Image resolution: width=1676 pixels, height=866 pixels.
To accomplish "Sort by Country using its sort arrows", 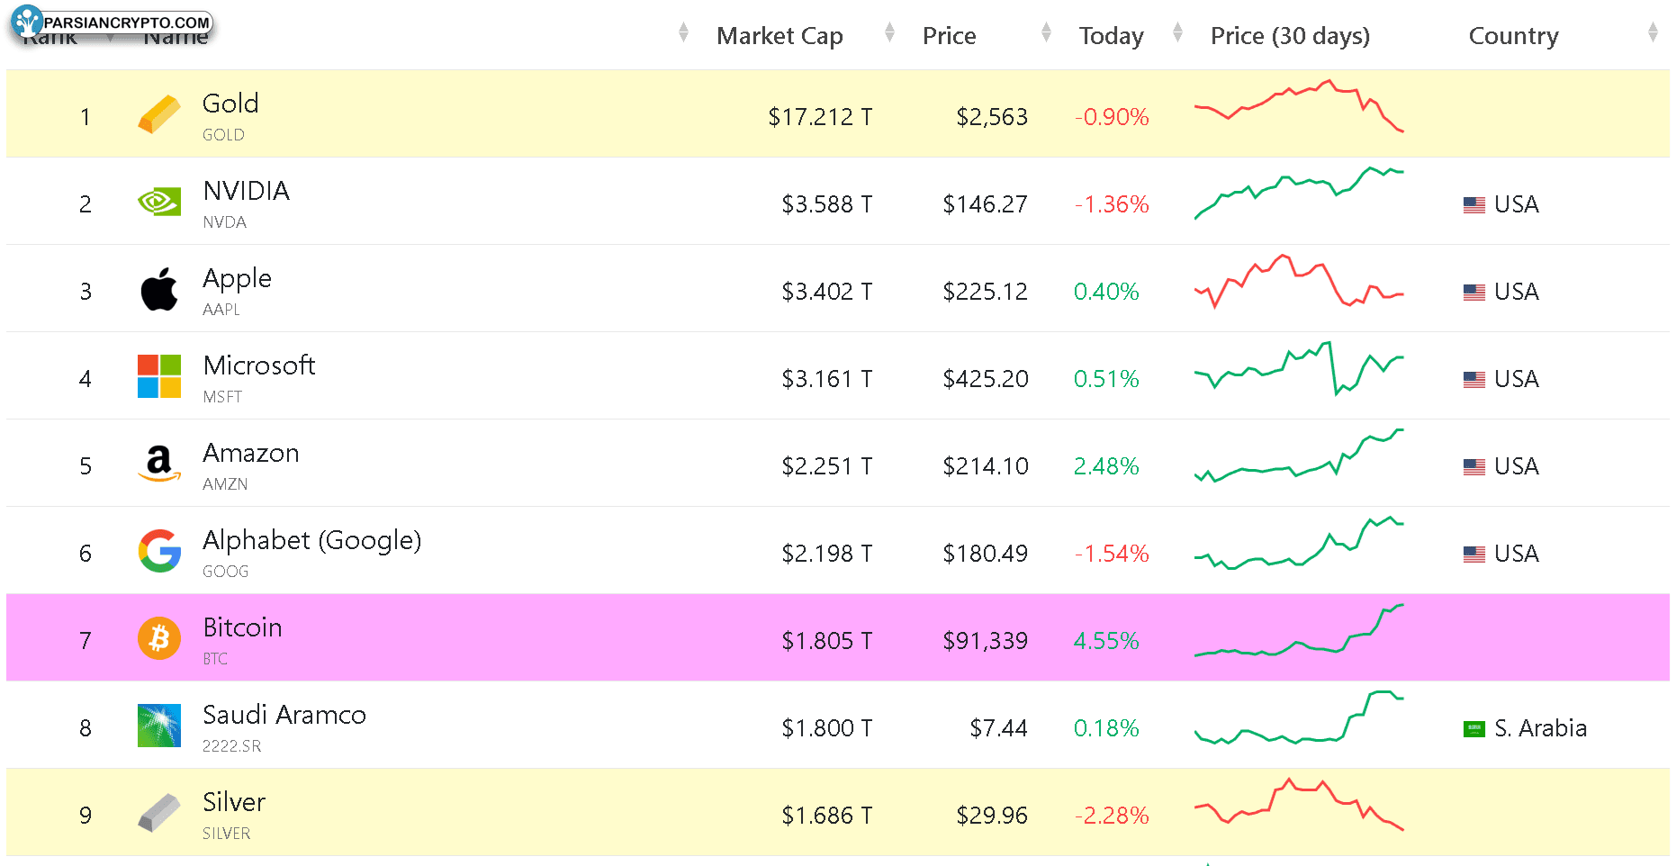I will point(1653,33).
